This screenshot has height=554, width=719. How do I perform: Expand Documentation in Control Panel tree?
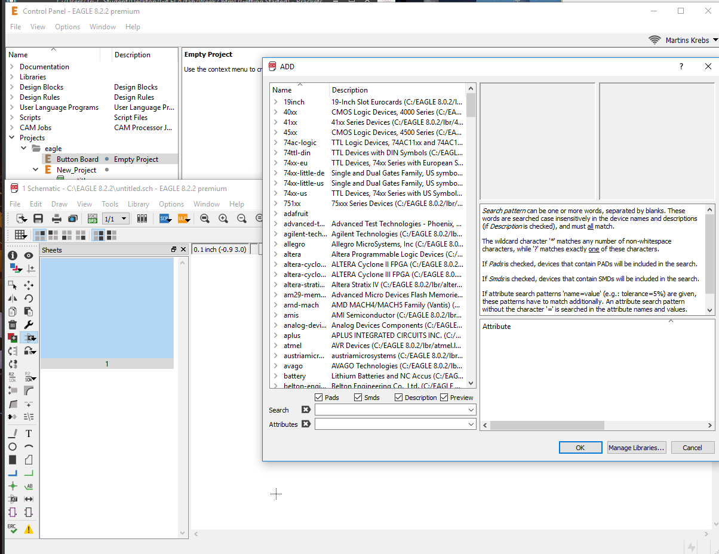12,67
